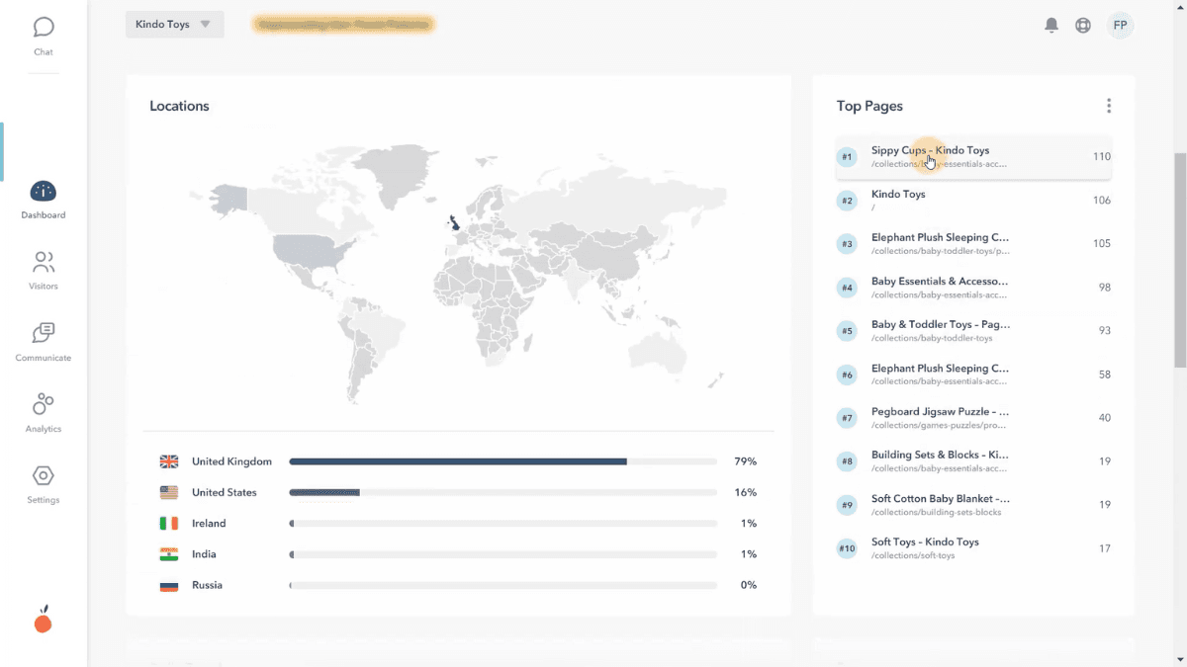Click the 0% value for Russia
The width and height of the screenshot is (1187, 667).
tap(749, 585)
